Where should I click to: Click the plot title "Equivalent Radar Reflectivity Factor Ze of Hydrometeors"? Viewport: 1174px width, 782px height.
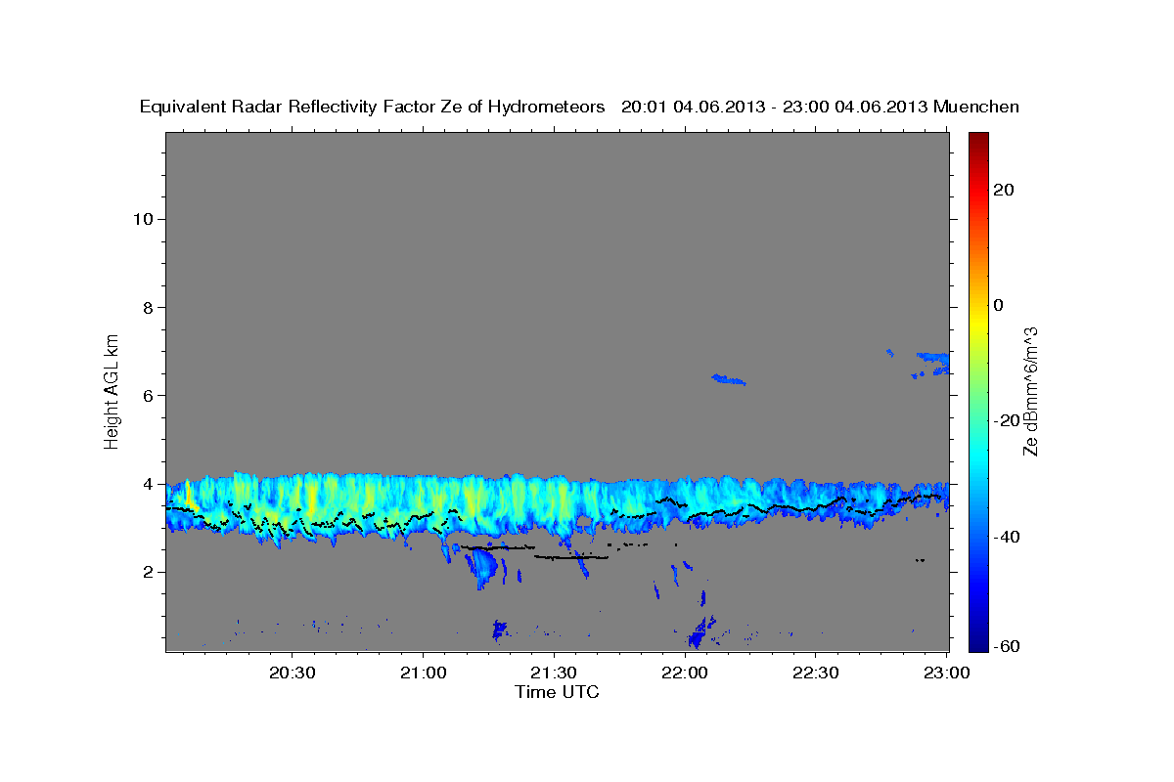(372, 107)
